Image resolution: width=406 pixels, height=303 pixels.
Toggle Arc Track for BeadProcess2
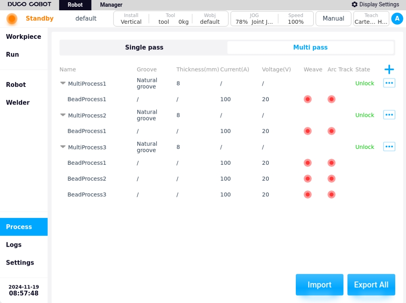coord(331,179)
